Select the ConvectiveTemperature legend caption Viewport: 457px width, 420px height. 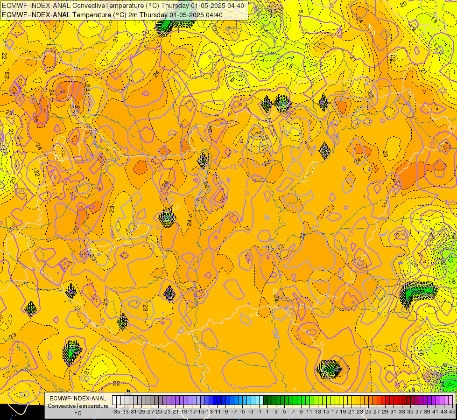click(78, 406)
